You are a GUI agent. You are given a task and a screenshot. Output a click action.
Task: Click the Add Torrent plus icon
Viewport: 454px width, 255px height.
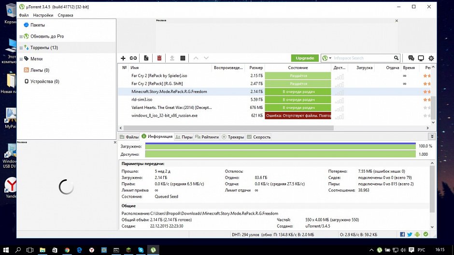[x=123, y=58]
